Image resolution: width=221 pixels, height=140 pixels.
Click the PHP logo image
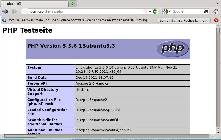point(172,49)
